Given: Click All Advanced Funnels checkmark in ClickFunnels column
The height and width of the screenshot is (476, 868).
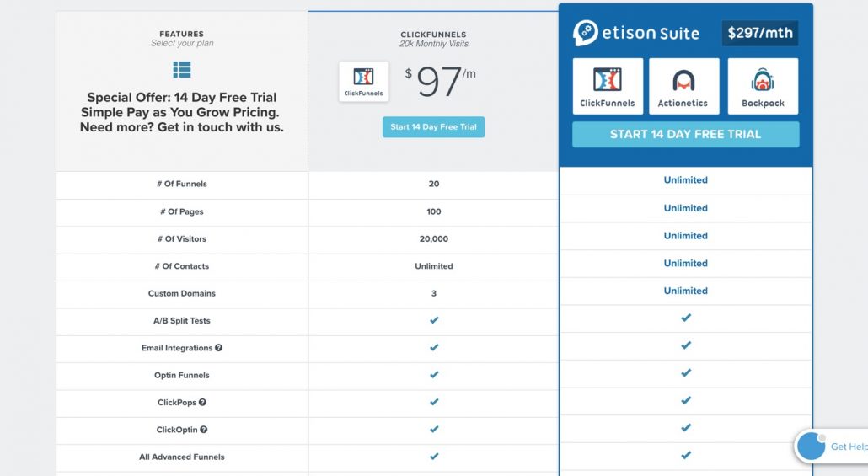Looking at the screenshot, I should (434, 457).
